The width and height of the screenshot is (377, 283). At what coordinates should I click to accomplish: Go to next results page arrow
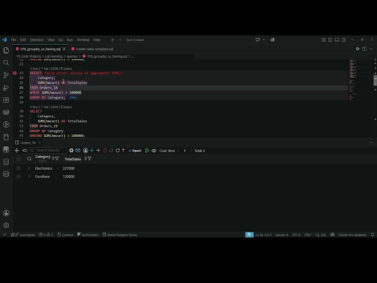191,151
